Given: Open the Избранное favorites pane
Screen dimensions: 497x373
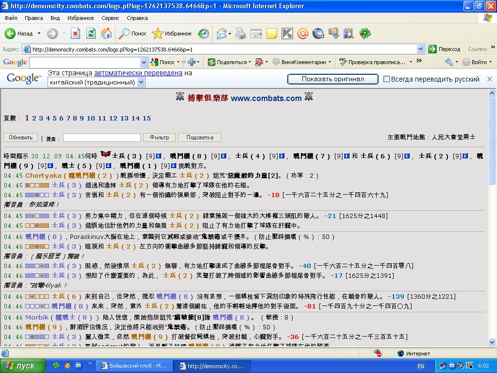Looking at the screenshot, I should click(x=171, y=34).
